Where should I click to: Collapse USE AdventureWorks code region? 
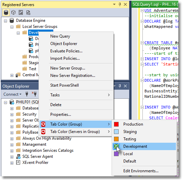click(x=142, y=10)
